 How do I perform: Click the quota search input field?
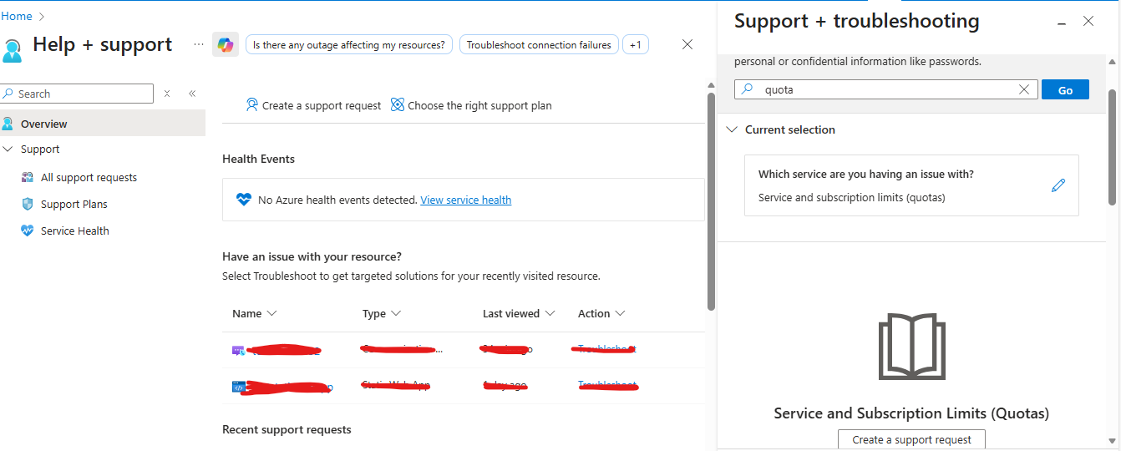[x=885, y=90]
